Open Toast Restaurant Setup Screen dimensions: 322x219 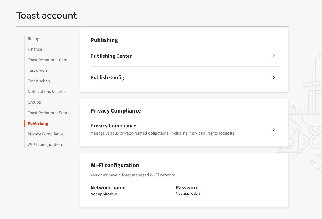tap(48, 113)
